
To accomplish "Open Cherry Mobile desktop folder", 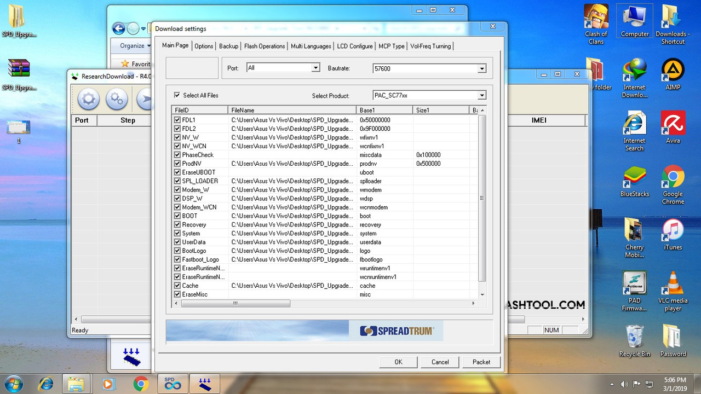I will tap(634, 238).
